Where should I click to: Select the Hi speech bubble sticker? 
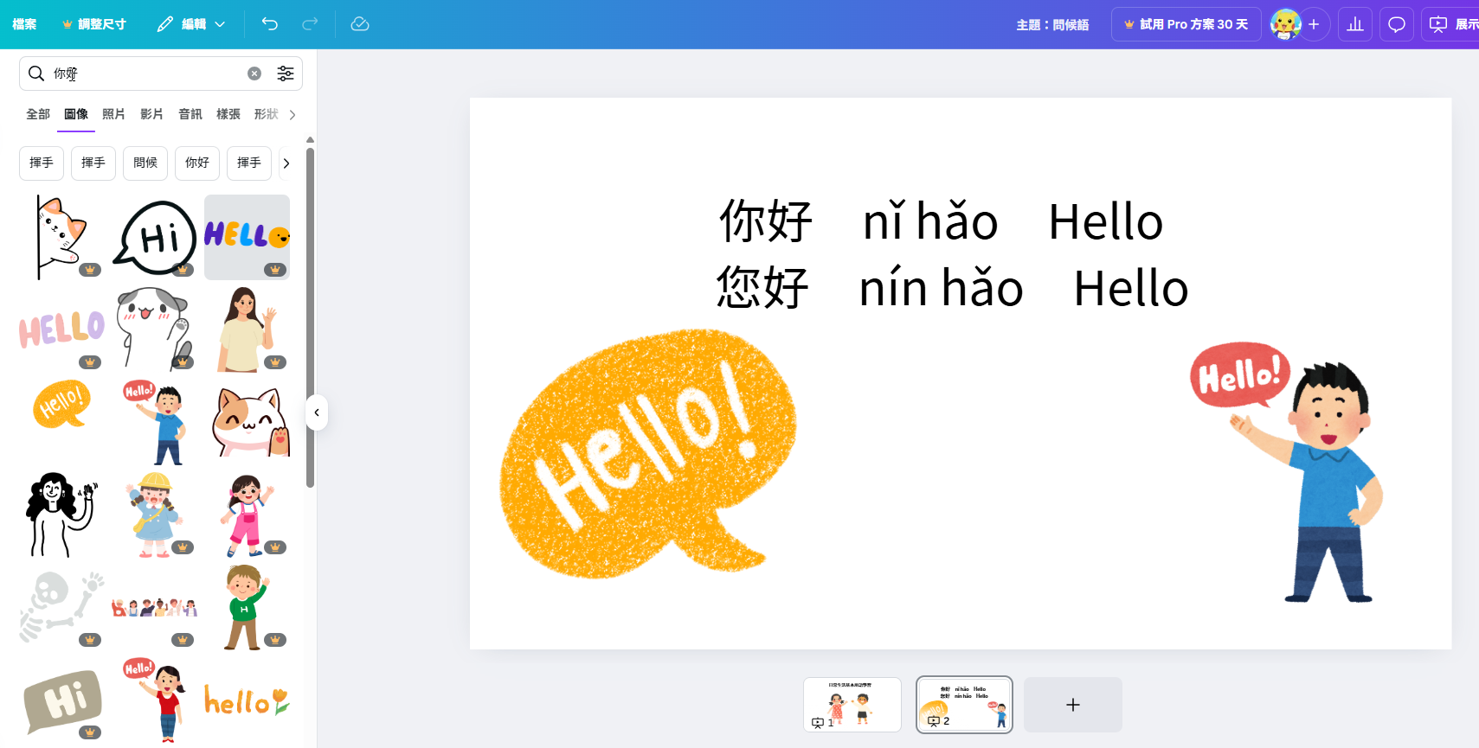coord(154,237)
